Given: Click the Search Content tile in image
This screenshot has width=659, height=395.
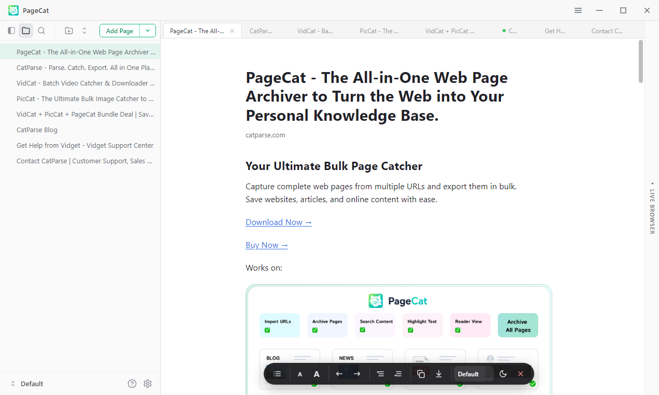Looking at the screenshot, I should 375,325.
